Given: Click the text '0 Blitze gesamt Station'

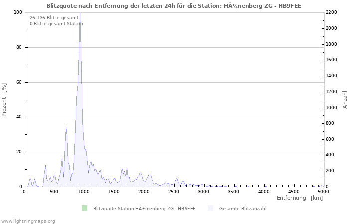Looking at the screenshot, I should point(56,24).
